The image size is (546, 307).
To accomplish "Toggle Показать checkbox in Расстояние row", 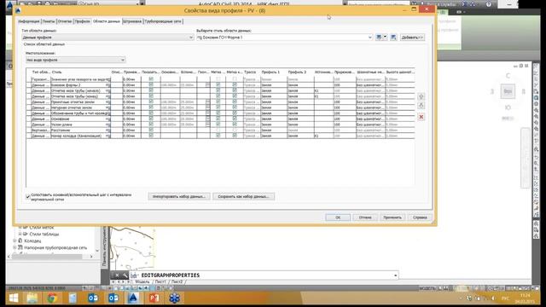I will click(x=151, y=130).
